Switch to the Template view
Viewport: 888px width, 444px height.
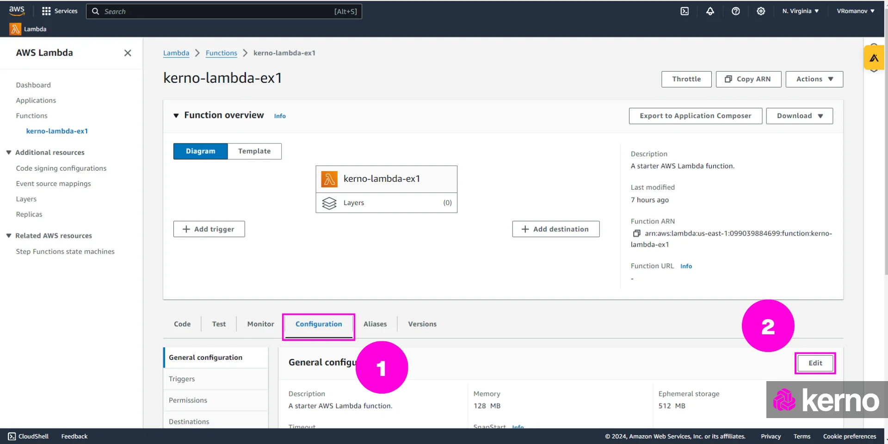click(254, 151)
